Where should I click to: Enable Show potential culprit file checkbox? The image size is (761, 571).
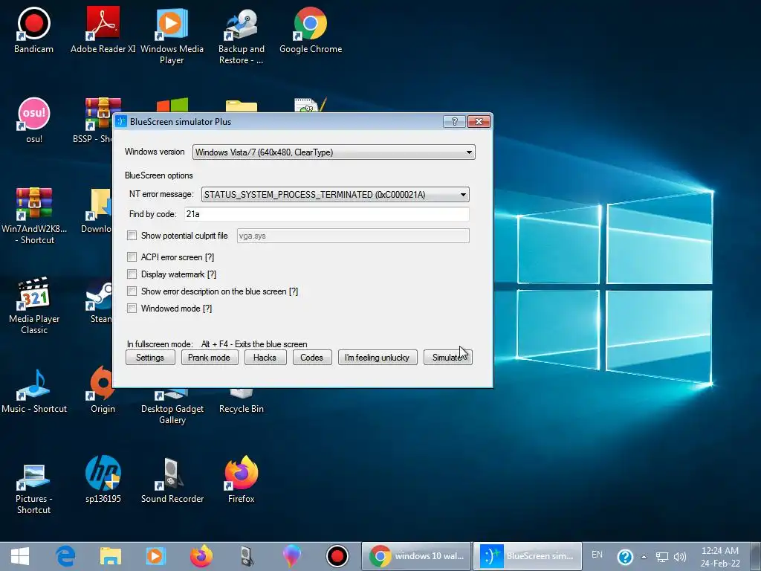(x=132, y=236)
